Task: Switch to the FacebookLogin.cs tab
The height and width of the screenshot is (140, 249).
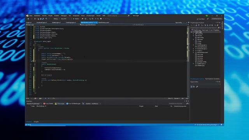Action: [42, 23]
